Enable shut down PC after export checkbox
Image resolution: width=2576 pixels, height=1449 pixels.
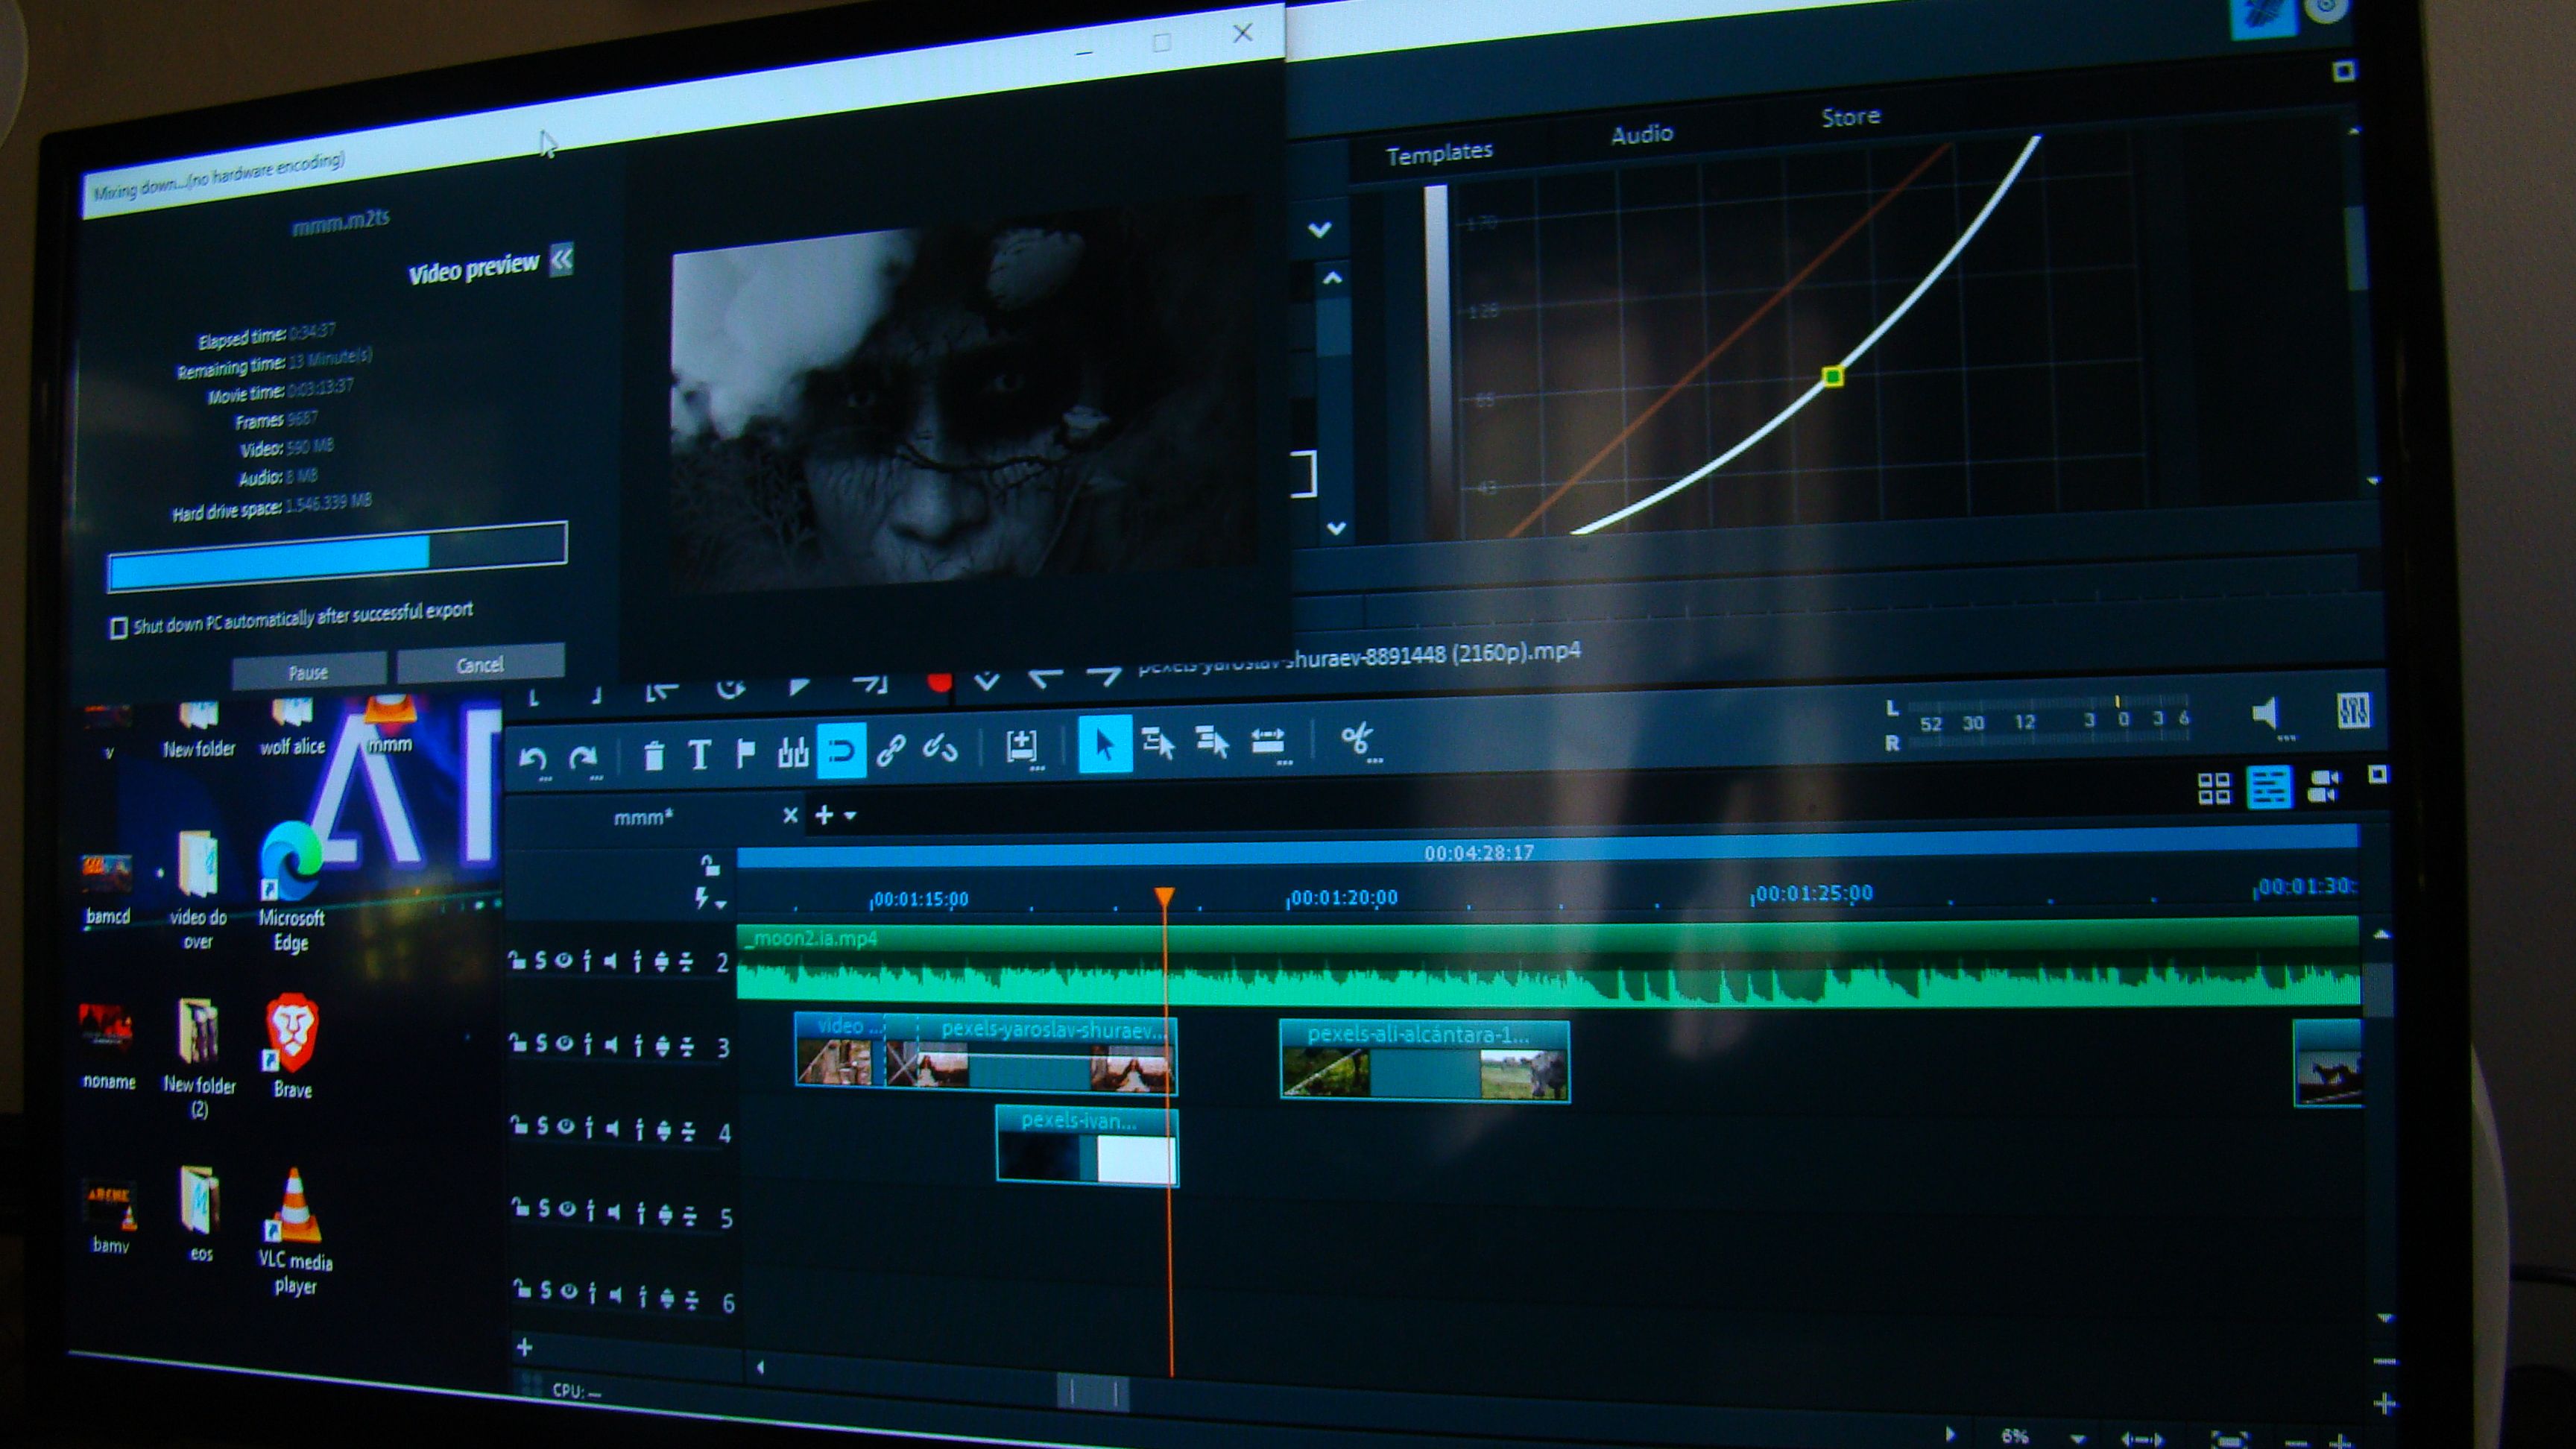(118, 628)
